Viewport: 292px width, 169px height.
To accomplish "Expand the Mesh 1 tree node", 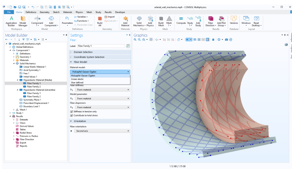I will pyautogui.click(x=14, y=110).
